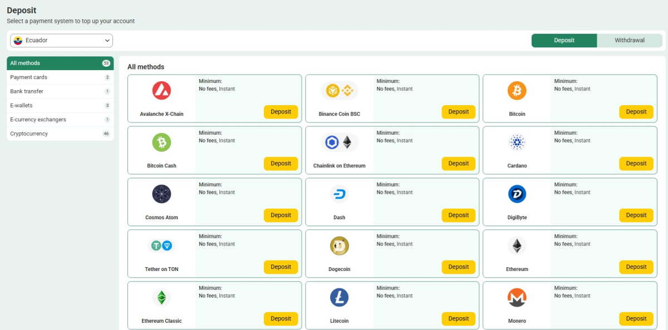The height and width of the screenshot is (330, 668).
Task: Click the Ethereum card's Deposit button
Action: (636, 267)
